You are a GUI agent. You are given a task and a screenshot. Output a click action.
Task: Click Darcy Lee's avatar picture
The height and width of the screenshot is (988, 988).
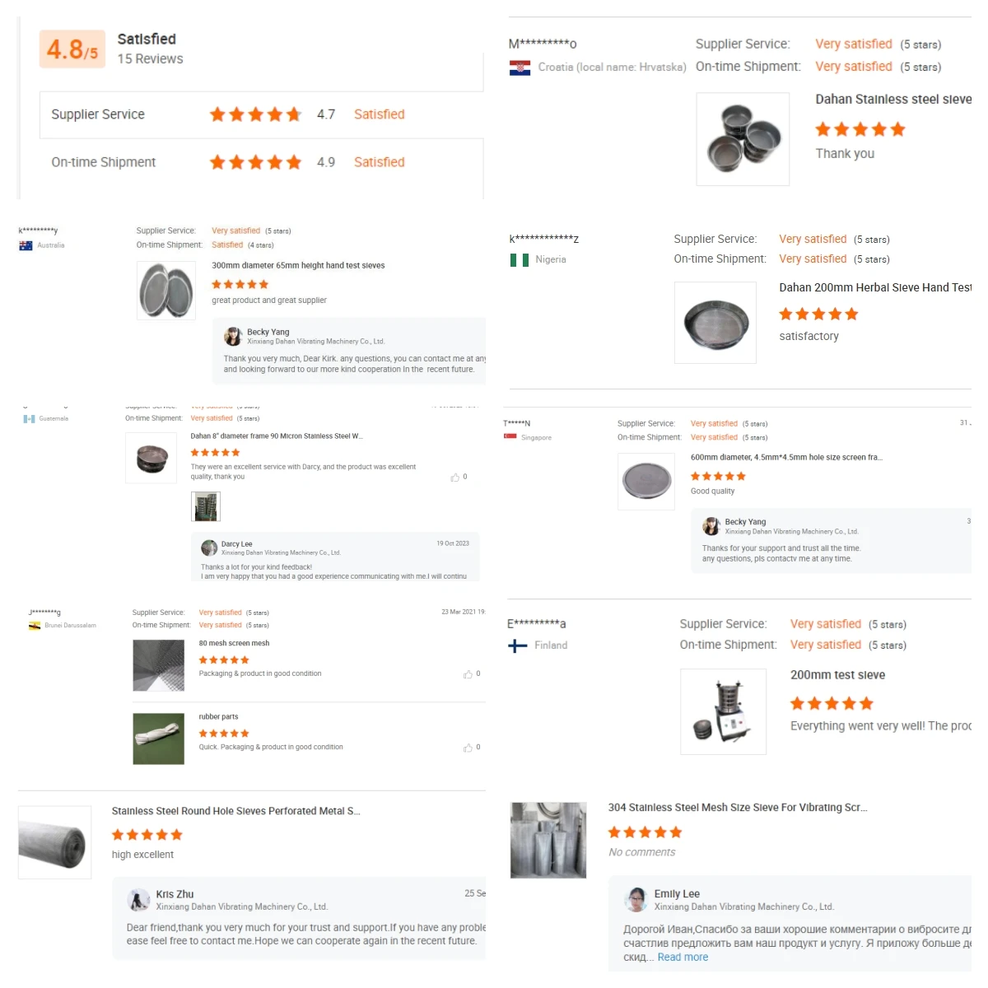point(209,548)
